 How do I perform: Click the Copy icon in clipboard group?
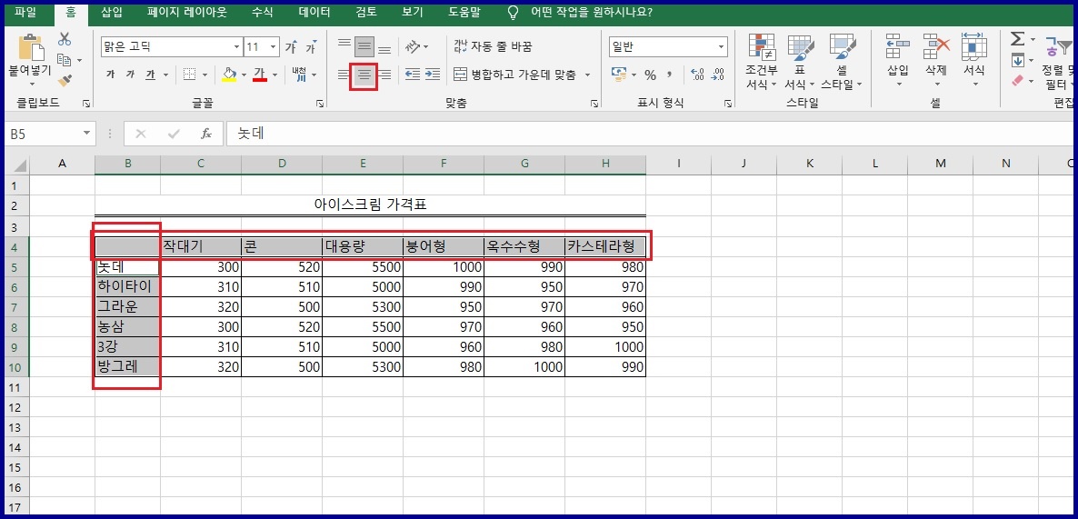(65, 61)
